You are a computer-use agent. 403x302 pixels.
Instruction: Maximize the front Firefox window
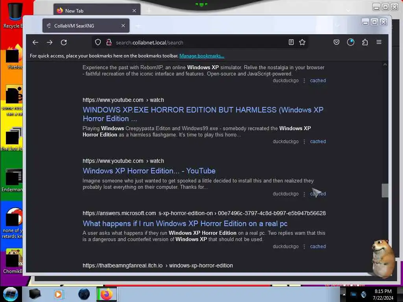375,22
